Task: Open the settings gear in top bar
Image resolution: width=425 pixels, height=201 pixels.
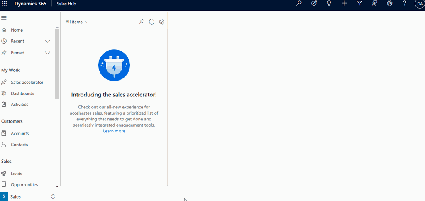Action: (389, 4)
